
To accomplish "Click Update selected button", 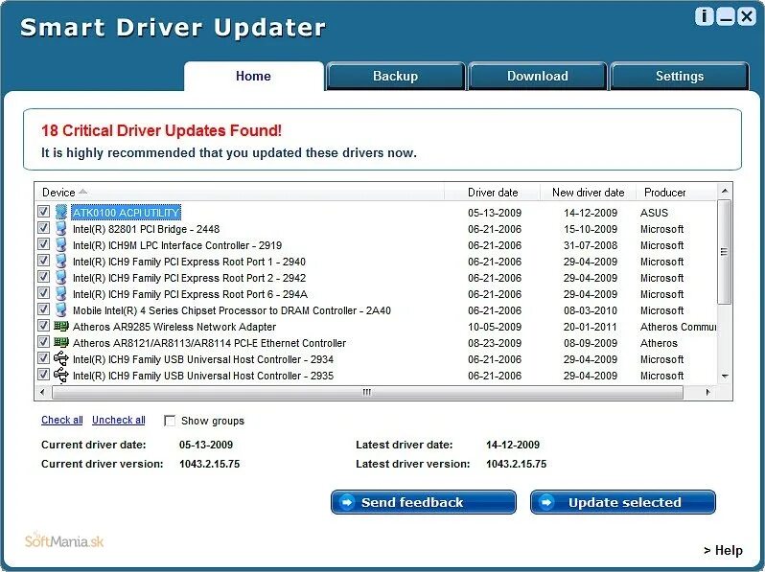I will point(623,502).
